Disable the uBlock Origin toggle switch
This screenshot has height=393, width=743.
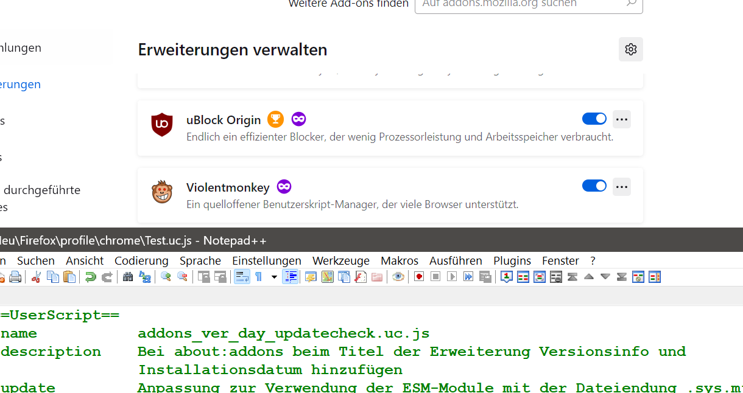594,119
